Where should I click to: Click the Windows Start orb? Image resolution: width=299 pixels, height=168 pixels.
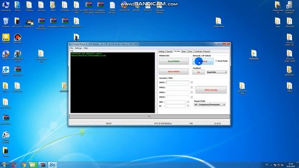point(4,165)
